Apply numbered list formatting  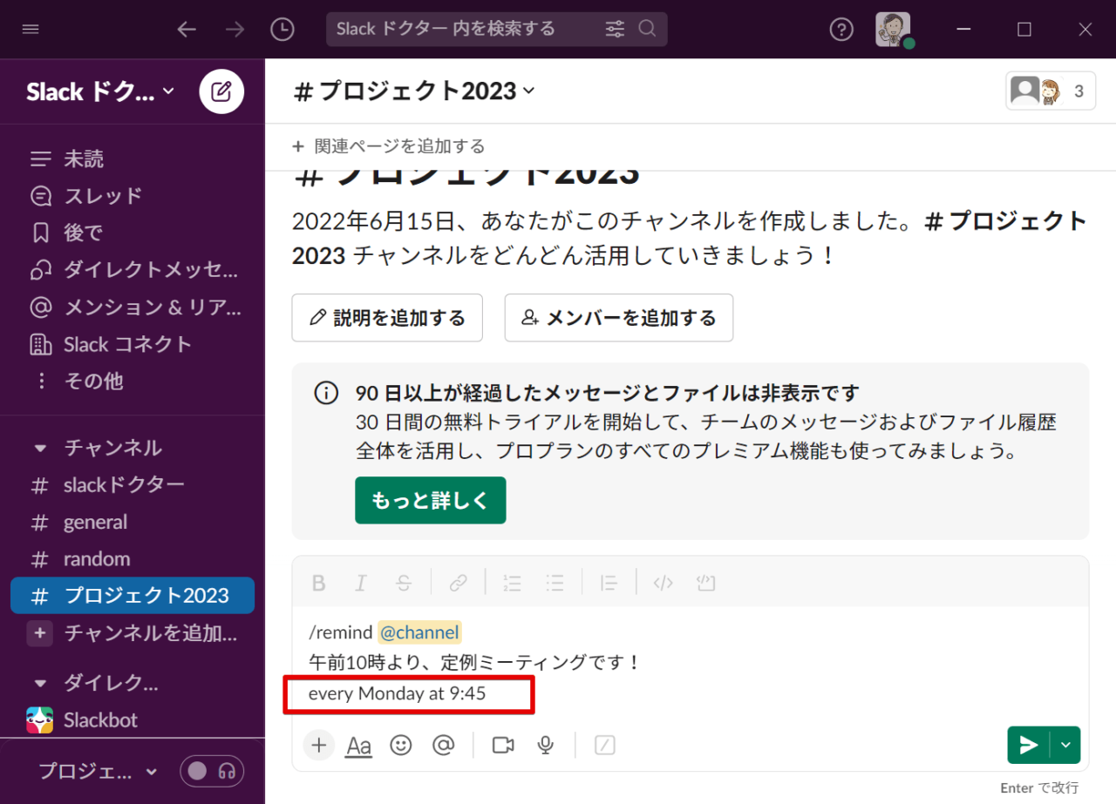pyautogui.click(x=513, y=583)
